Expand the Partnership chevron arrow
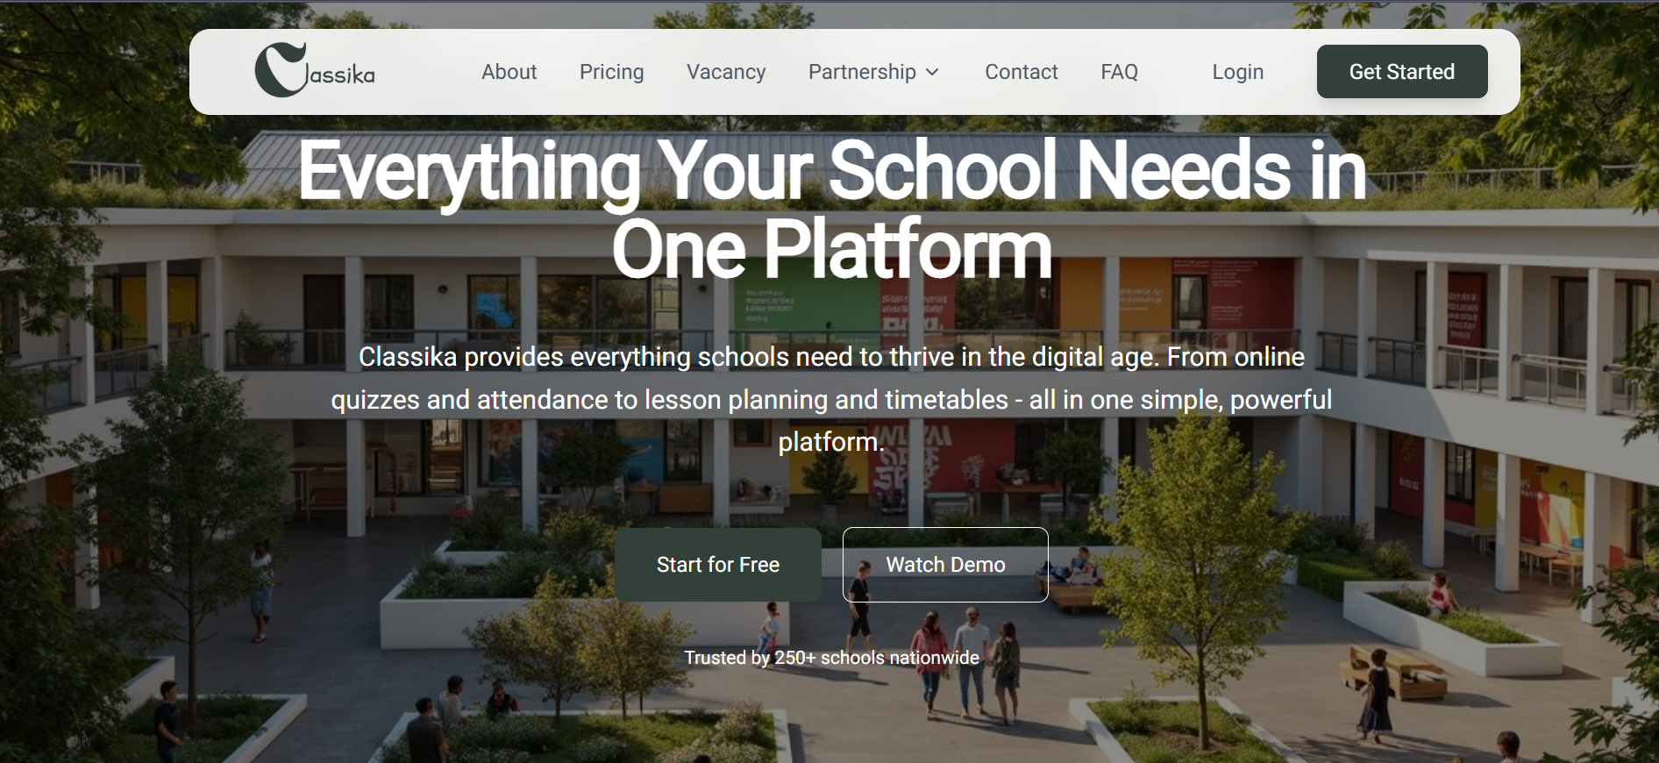1659x763 pixels. coord(933,72)
